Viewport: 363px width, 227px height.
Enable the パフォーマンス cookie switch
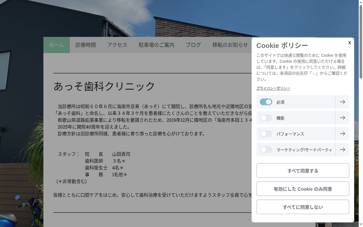(x=266, y=134)
